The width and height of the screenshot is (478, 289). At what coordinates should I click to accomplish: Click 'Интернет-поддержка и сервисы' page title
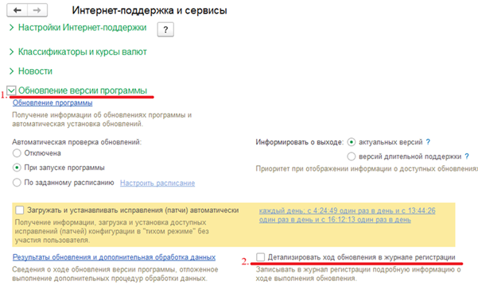150,10
